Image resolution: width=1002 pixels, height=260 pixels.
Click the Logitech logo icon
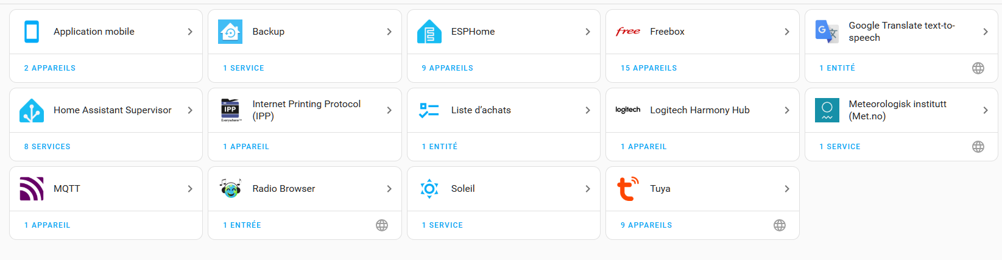pyautogui.click(x=628, y=110)
